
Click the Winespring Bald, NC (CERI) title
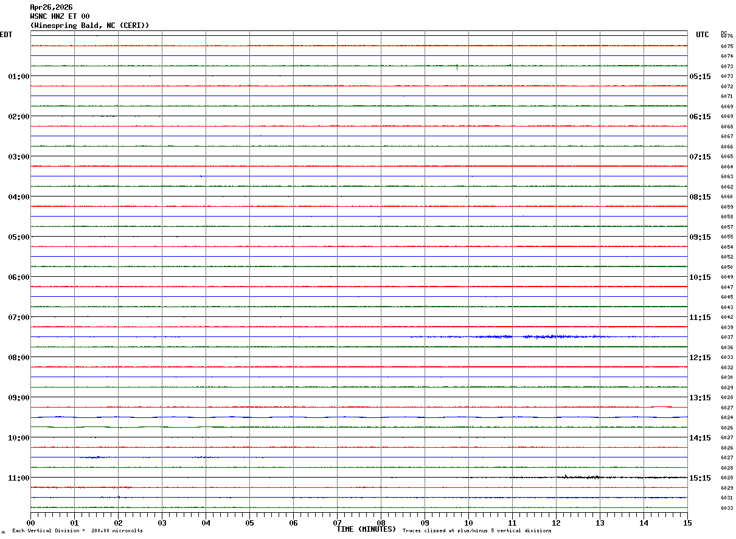pyautogui.click(x=89, y=26)
